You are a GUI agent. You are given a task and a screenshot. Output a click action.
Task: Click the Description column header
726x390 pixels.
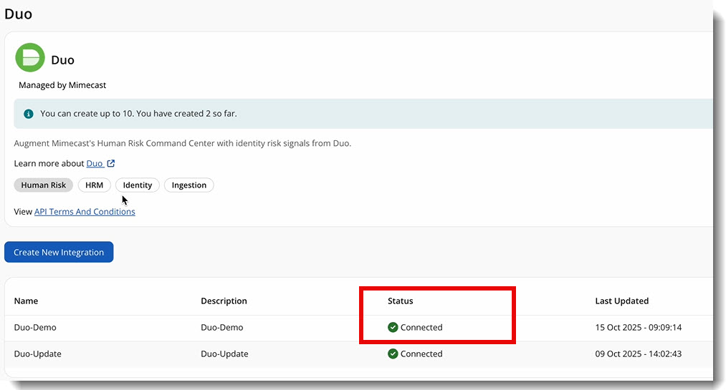coord(224,301)
